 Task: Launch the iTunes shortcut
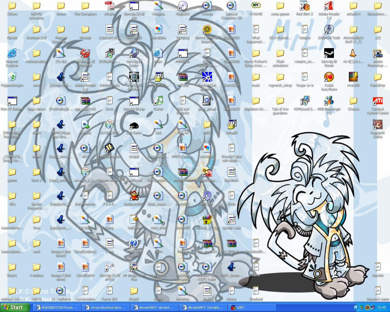click(158, 101)
